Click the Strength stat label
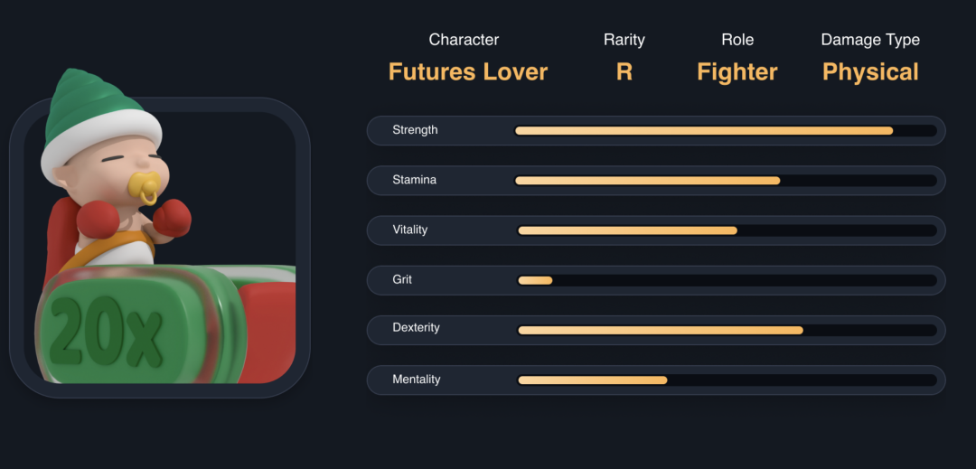 click(x=415, y=130)
